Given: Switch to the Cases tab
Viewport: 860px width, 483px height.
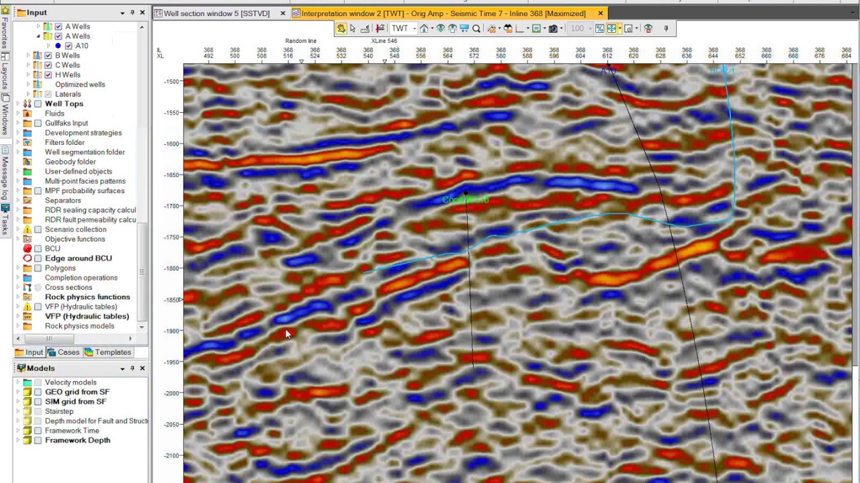Looking at the screenshot, I should pos(64,352).
